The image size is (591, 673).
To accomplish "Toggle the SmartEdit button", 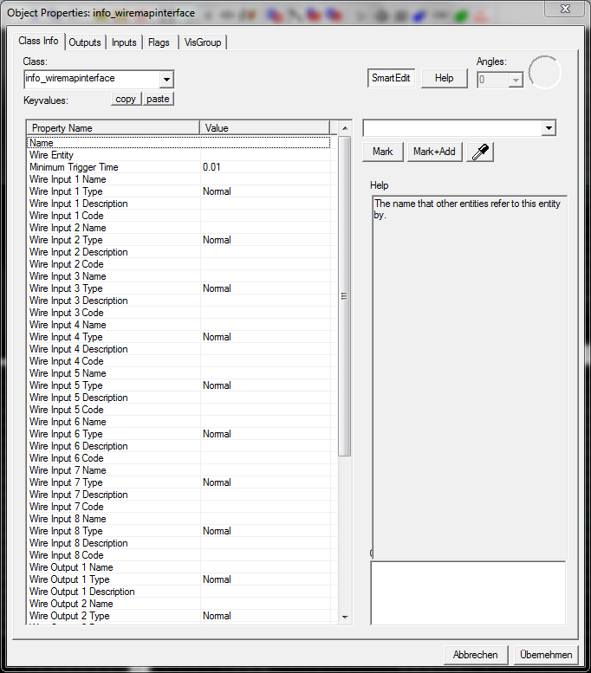I will tap(391, 78).
